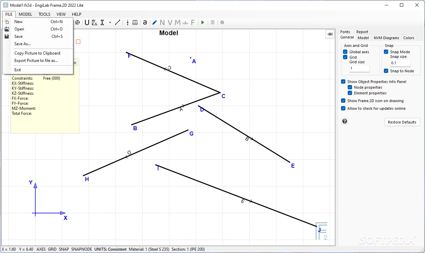Toggle Global axes checkbox

point(345,52)
